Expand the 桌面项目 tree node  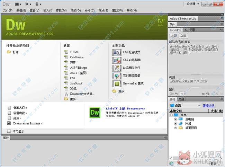(x=175, y=128)
